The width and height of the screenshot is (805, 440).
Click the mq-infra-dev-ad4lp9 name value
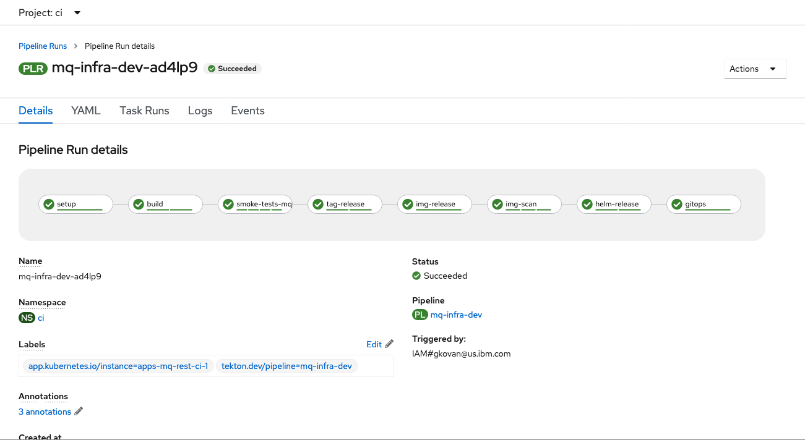(x=60, y=276)
